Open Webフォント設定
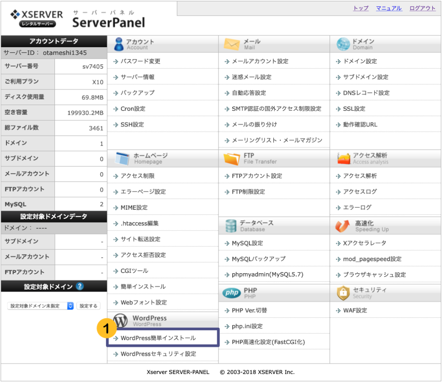Viewport: 443px width, 383px height. [x=144, y=302]
